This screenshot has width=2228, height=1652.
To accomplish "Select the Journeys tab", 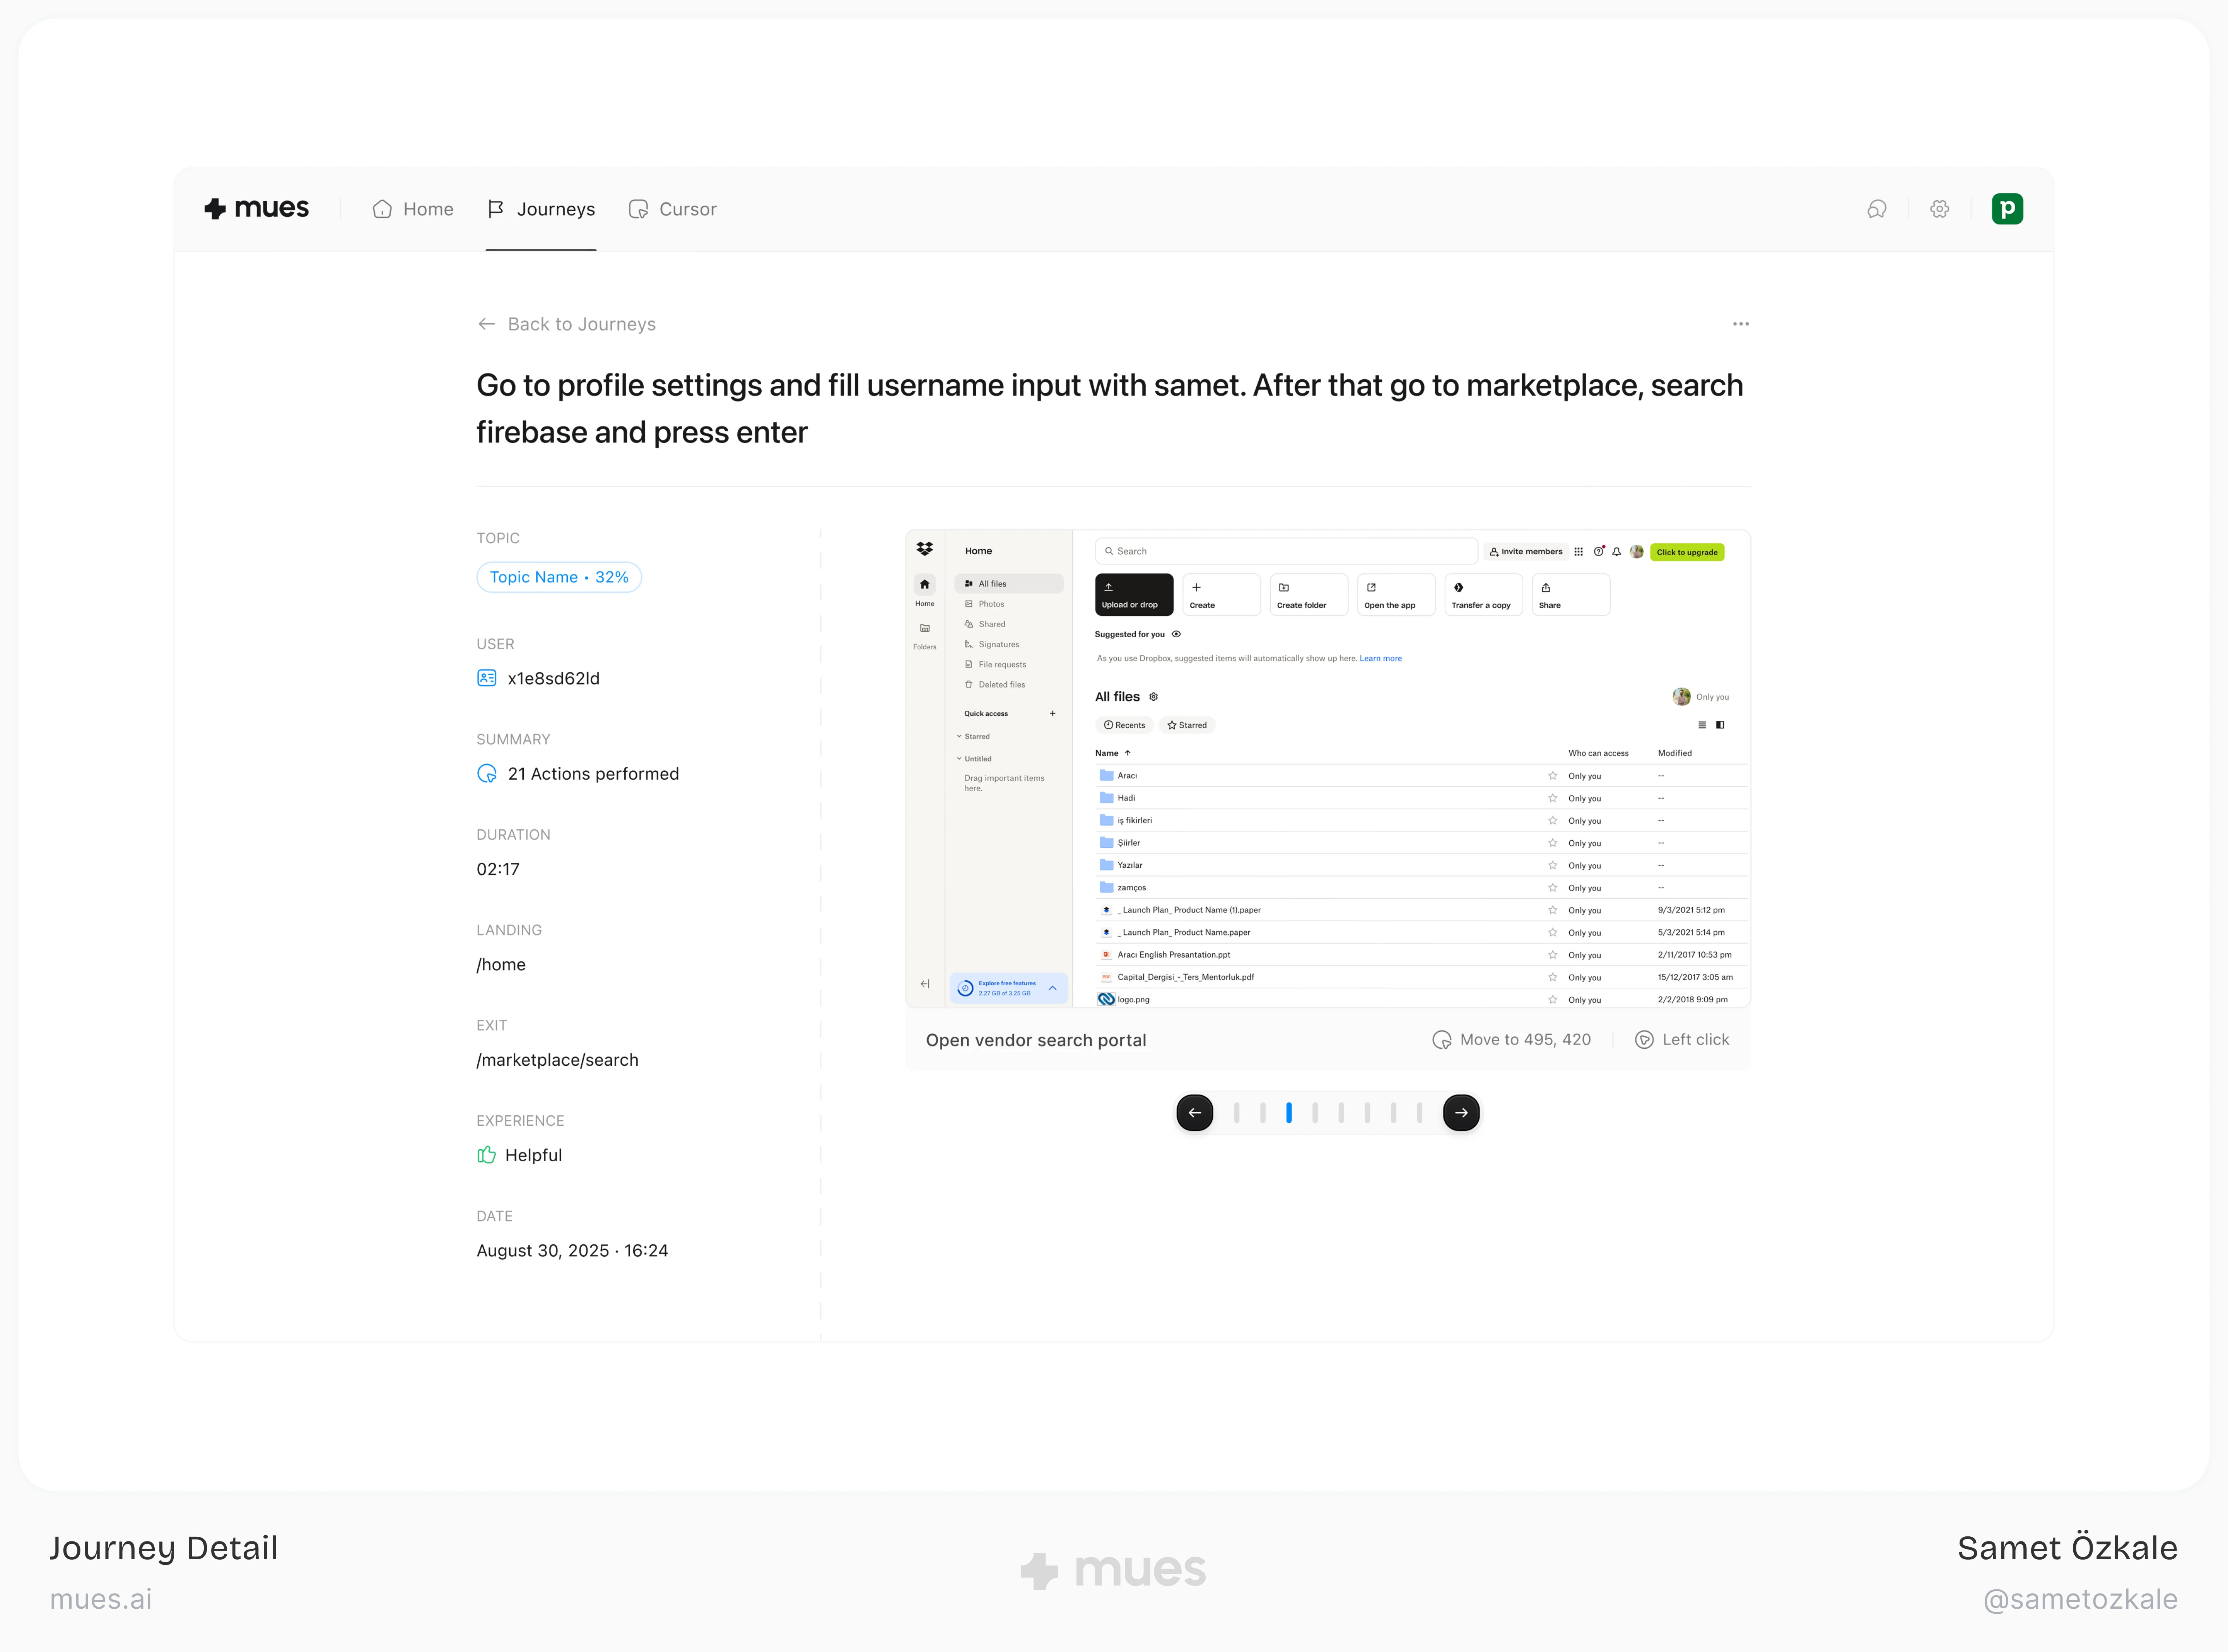I will click(x=541, y=209).
